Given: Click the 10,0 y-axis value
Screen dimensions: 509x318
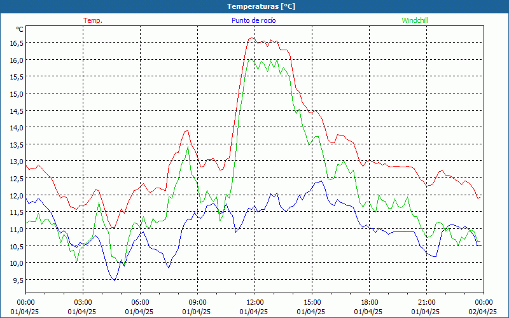Looking at the screenshot, I should click(x=17, y=263).
